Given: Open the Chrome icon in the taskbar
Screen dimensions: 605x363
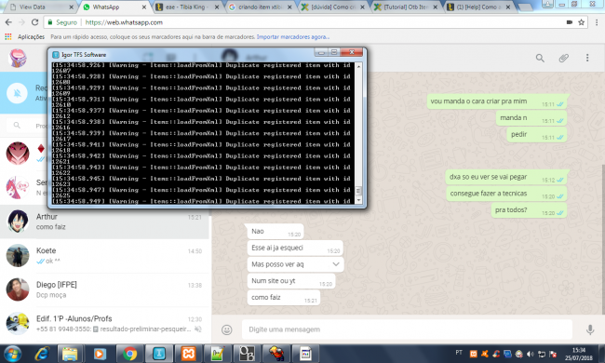Looking at the screenshot, I should click(x=130, y=354).
